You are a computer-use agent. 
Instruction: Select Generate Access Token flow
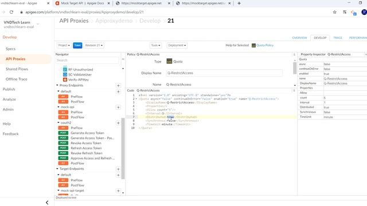point(87,133)
